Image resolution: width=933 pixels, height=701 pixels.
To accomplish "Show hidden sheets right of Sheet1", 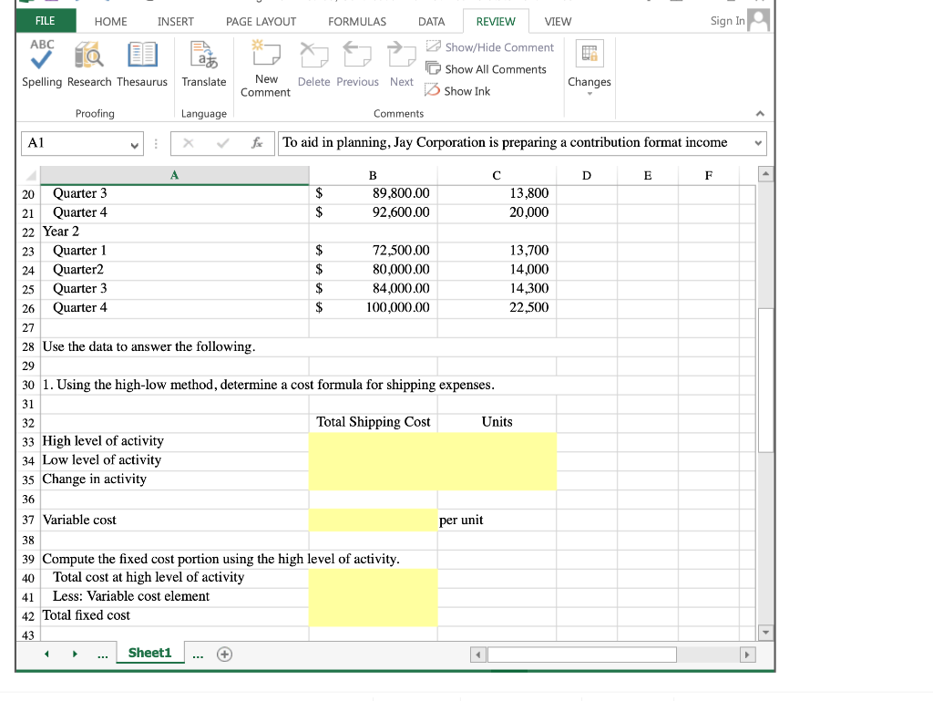I will [198, 655].
